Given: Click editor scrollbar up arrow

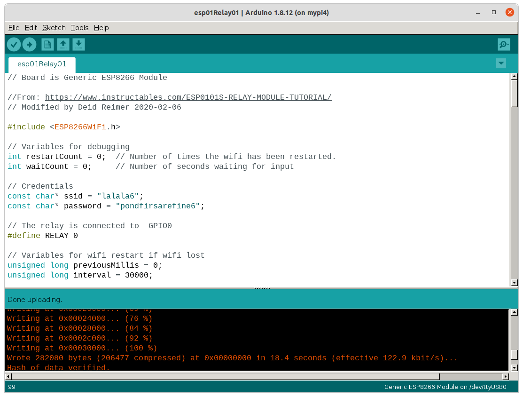Looking at the screenshot, I should tap(515, 77).
